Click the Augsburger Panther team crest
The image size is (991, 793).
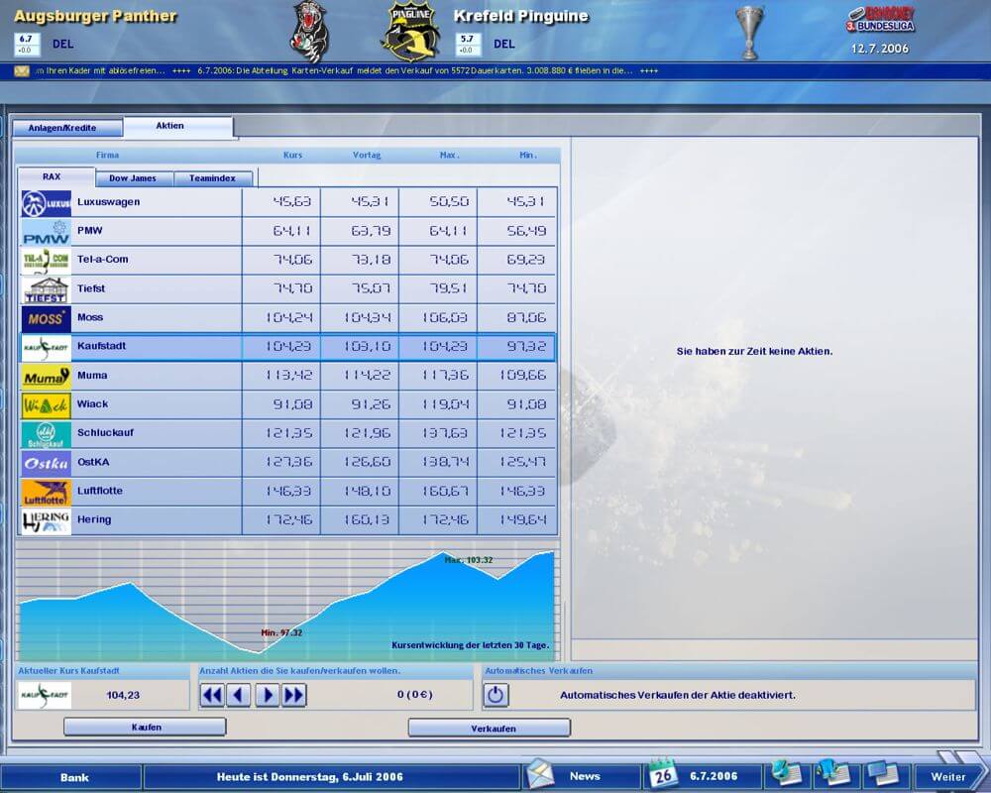[x=309, y=33]
